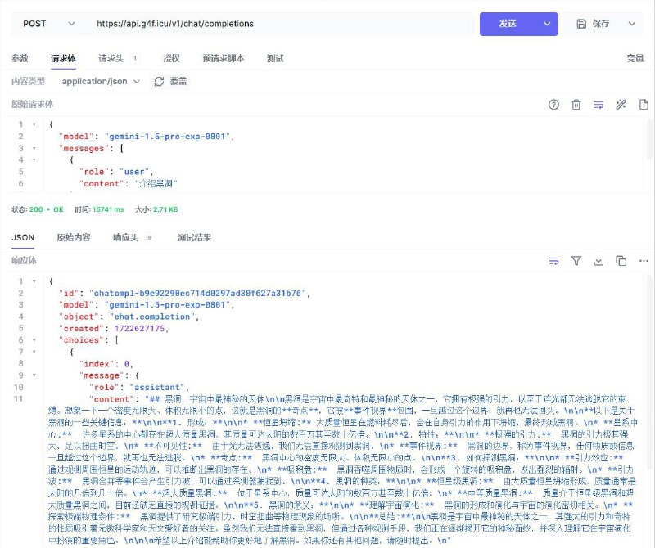Click the 发送 send button
The height and width of the screenshot is (548, 655).
click(x=509, y=24)
